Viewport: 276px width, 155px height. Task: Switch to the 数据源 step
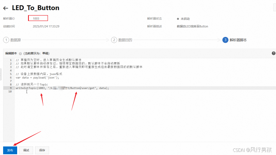(x=12, y=40)
